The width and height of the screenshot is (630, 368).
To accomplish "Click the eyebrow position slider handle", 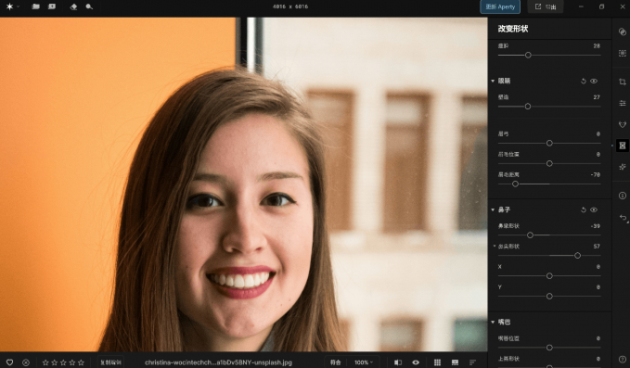I will point(549,163).
